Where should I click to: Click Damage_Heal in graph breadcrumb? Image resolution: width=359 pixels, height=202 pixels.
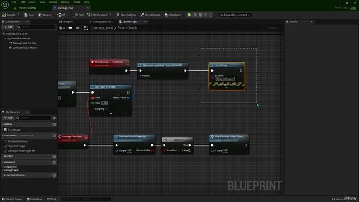coord(102,28)
